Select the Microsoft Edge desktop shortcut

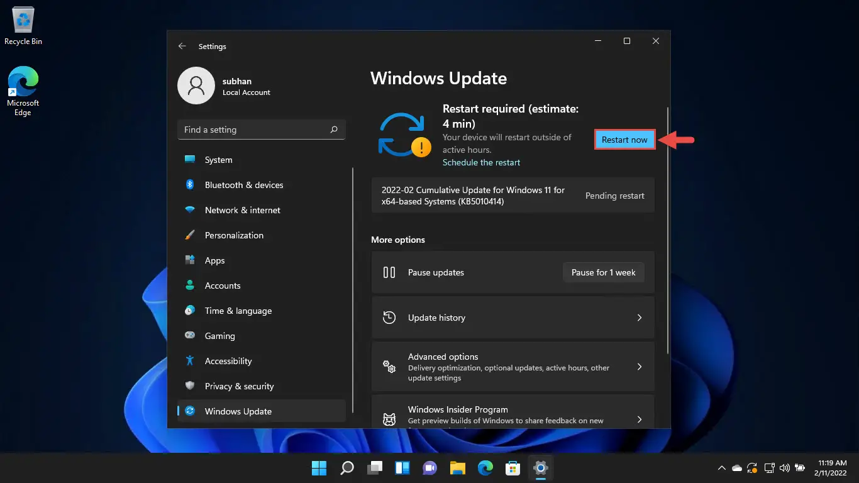click(x=23, y=92)
